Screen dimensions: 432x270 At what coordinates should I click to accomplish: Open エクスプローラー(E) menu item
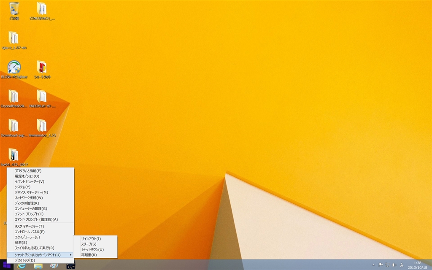[40, 237]
